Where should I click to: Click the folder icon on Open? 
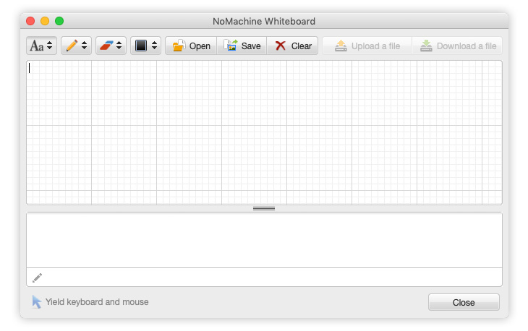coord(179,46)
